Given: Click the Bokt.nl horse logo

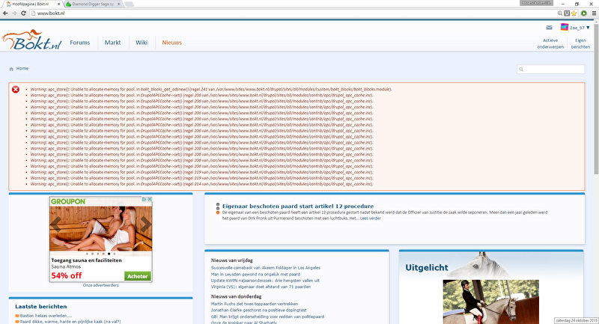Looking at the screenshot, I should (x=31, y=40).
